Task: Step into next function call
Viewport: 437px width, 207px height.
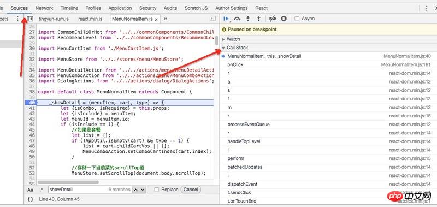Action: tap(248, 19)
